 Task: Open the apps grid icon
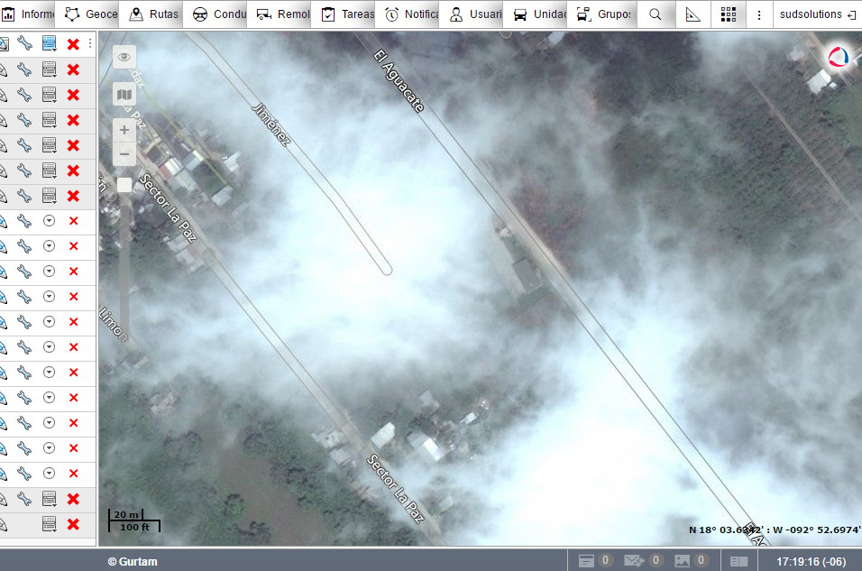tap(729, 14)
